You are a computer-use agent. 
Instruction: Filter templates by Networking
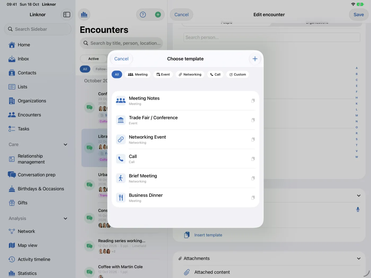(190, 74)
